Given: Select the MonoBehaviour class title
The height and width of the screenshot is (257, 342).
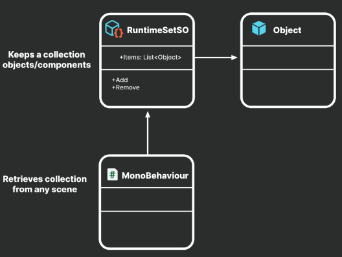Looking at the screenshot, I should click(x=155, y=175).
